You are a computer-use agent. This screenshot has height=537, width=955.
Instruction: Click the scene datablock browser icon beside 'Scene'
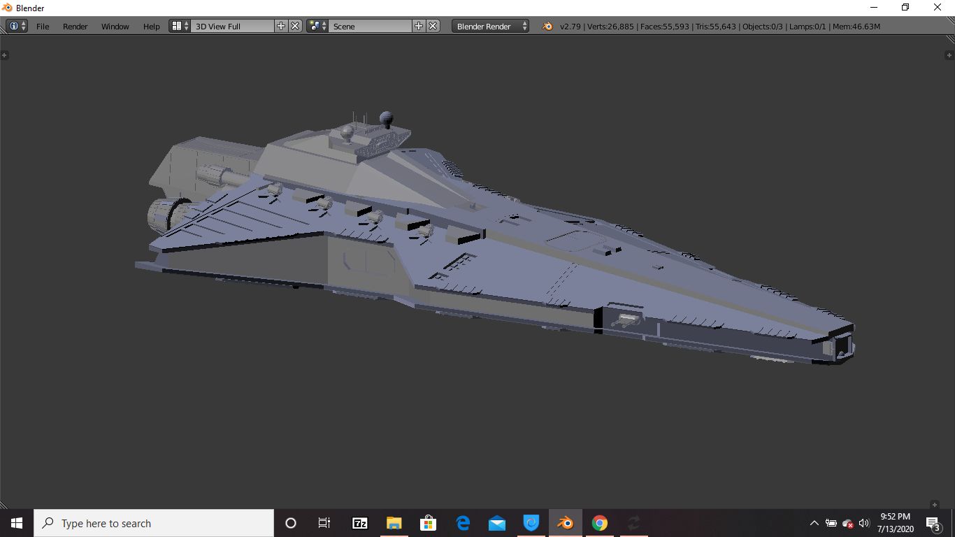[x=315, y=26]
